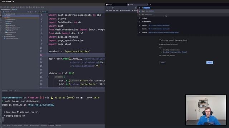The height and width of the screenshot is (128, 229).
Task: Open terminal tabs dropdown arrow
Action: coord(18,91)
